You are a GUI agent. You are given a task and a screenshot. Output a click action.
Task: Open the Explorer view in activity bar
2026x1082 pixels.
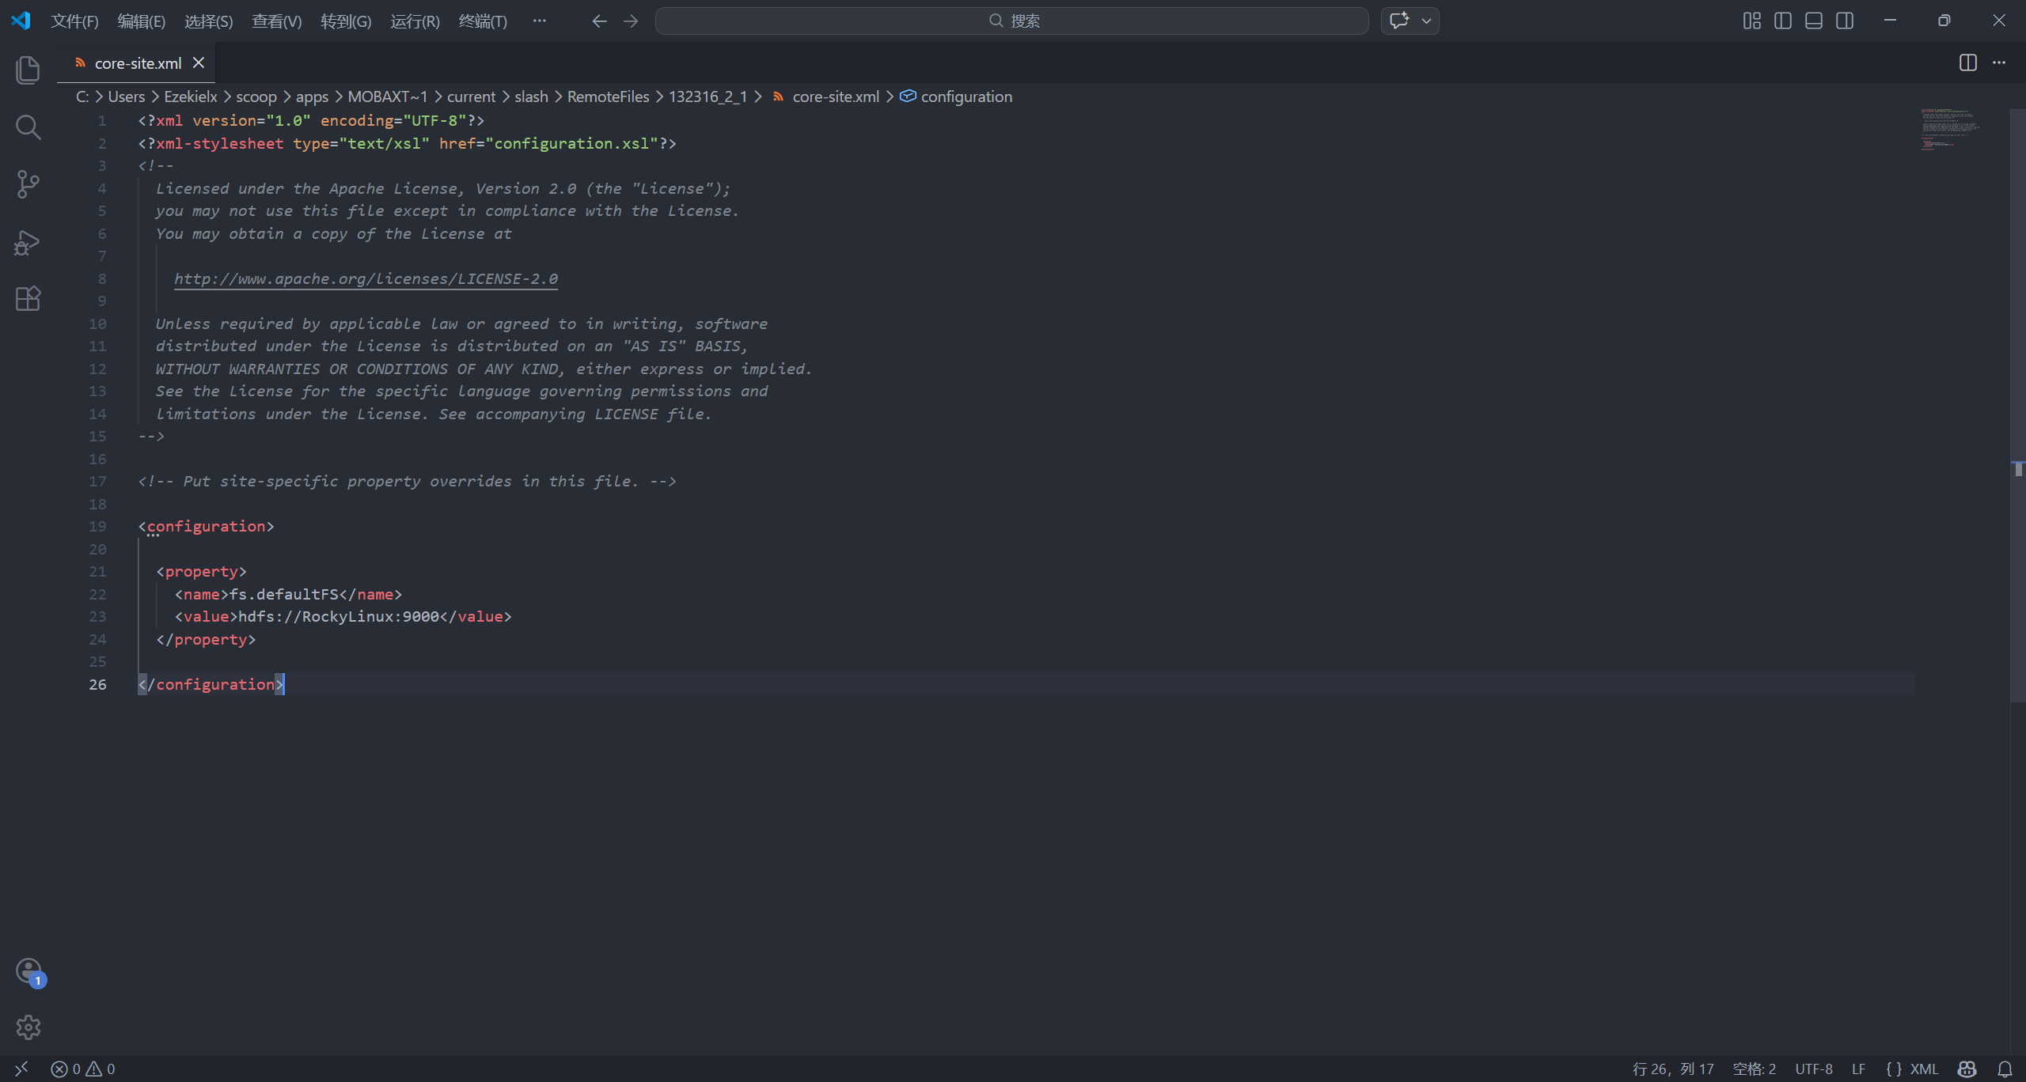pyautogui.click(x=28, y=70)
